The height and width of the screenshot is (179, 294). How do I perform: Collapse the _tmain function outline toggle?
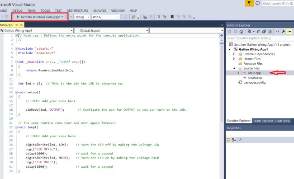16,61
